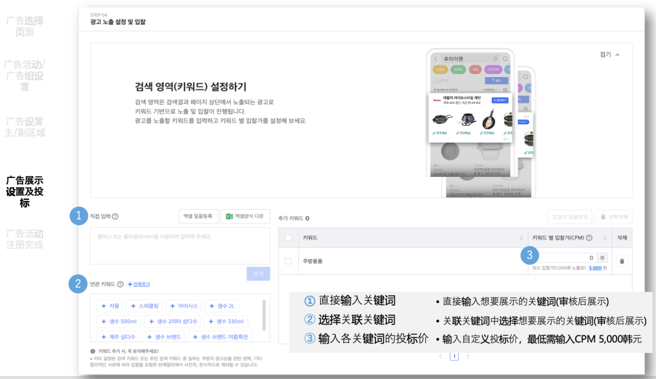This screenshot has height=379, width=656.
Task: Add the related keyword 자몽
Action: 110,306
